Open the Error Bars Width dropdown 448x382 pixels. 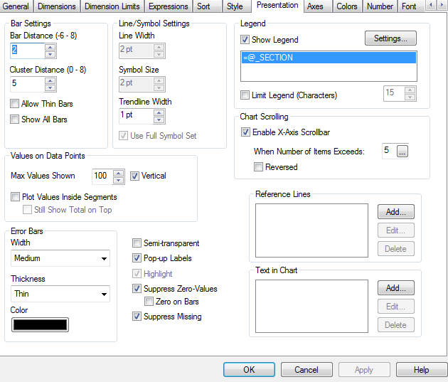click(x=60, y=258)
